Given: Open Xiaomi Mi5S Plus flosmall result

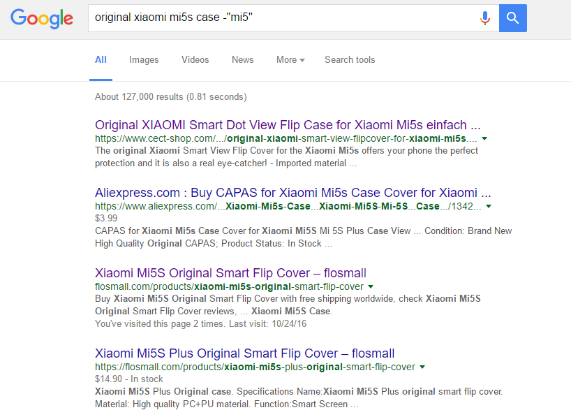Looking at the screenshot, I should 244,353.
